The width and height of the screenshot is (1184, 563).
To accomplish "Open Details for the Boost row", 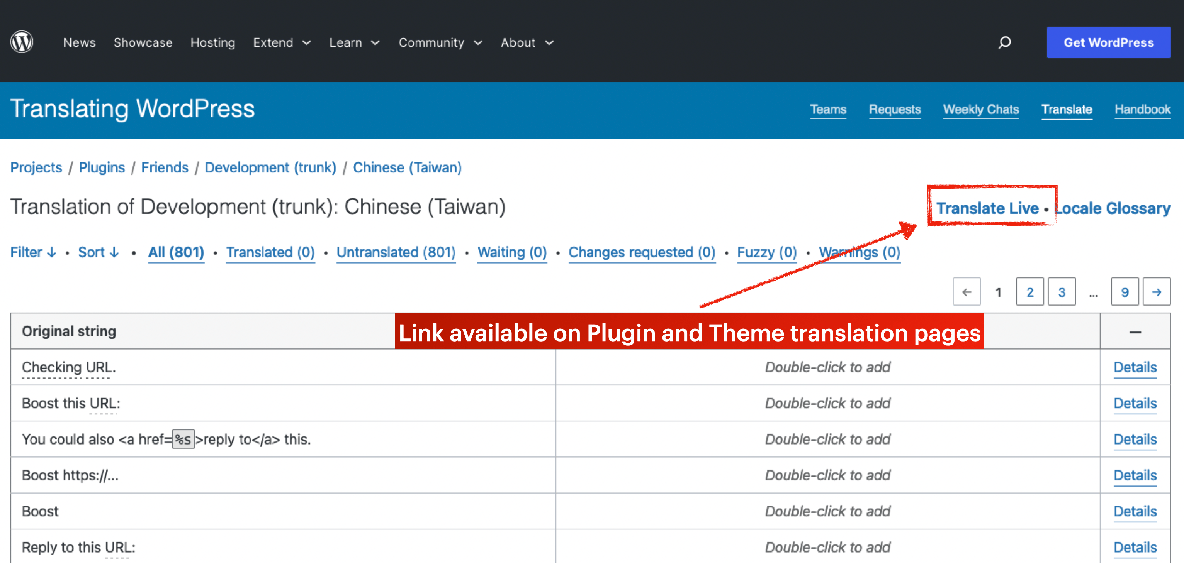I will (1135, 512).
